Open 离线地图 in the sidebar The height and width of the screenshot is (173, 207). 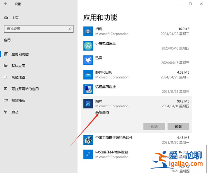point(18,77)
